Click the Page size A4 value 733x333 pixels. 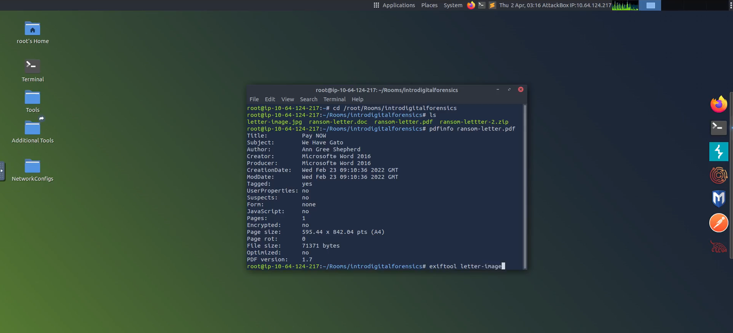point(343,232)
